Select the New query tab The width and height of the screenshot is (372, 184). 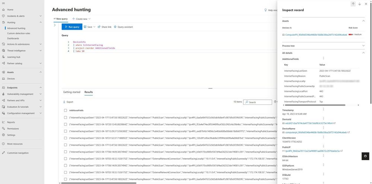pyautogui.click(x=60, y=19)
